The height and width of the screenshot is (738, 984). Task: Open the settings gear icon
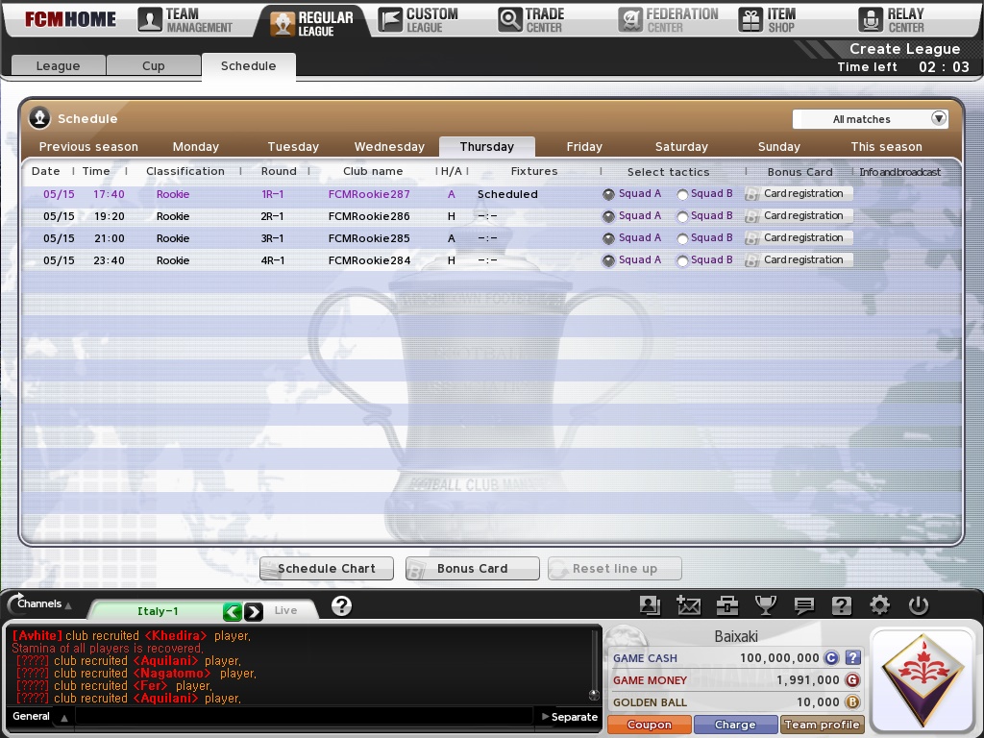tap(879, 605)
